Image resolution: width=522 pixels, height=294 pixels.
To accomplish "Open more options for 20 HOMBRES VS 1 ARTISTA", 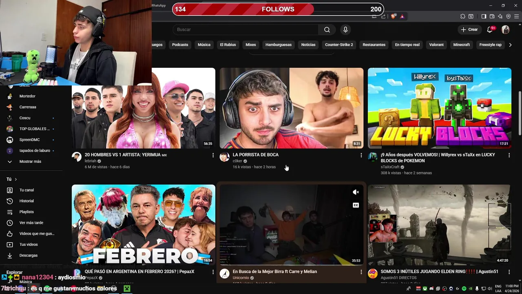I will pyautogui.click(x=213, y=155).
